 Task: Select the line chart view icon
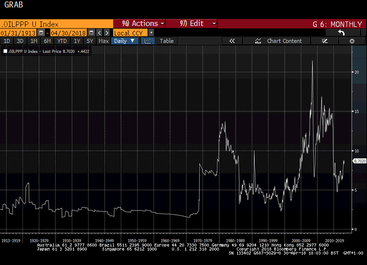(x=148, y=41)
